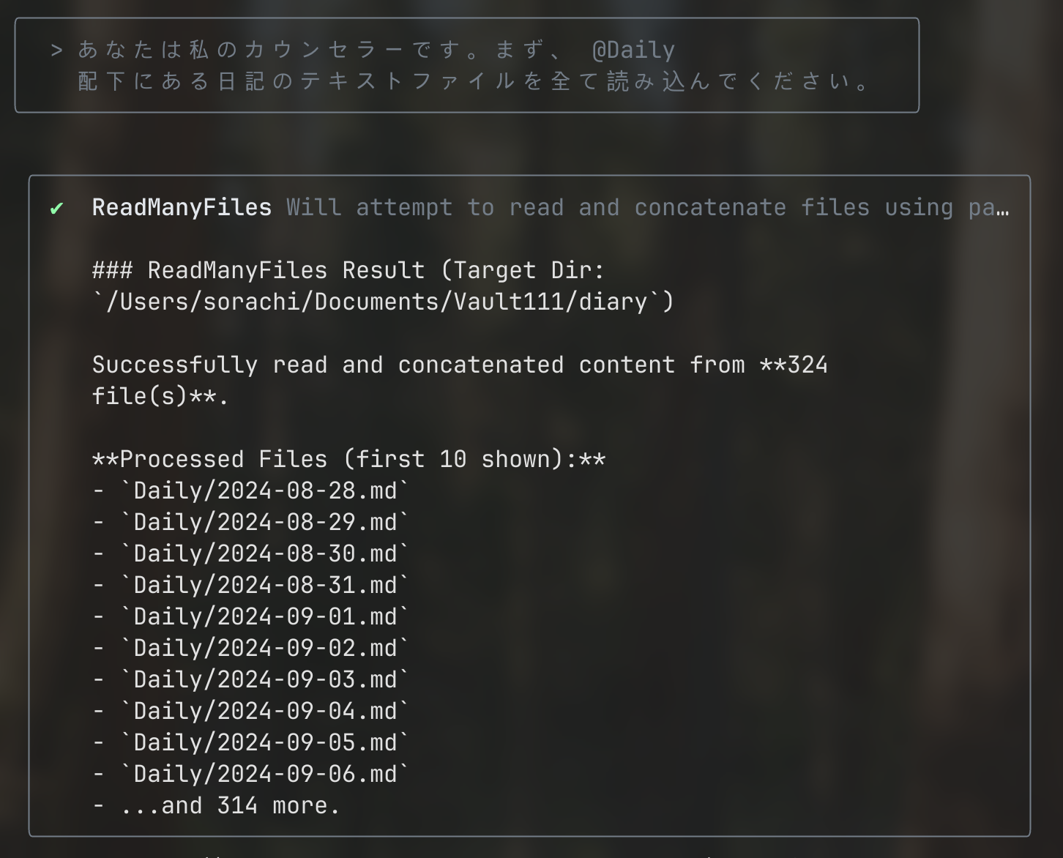Click the ReadManyFiles Result heading

[x=349, y=271]
